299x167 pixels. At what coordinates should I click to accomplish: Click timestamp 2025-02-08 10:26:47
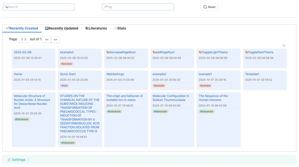(27, 58)
